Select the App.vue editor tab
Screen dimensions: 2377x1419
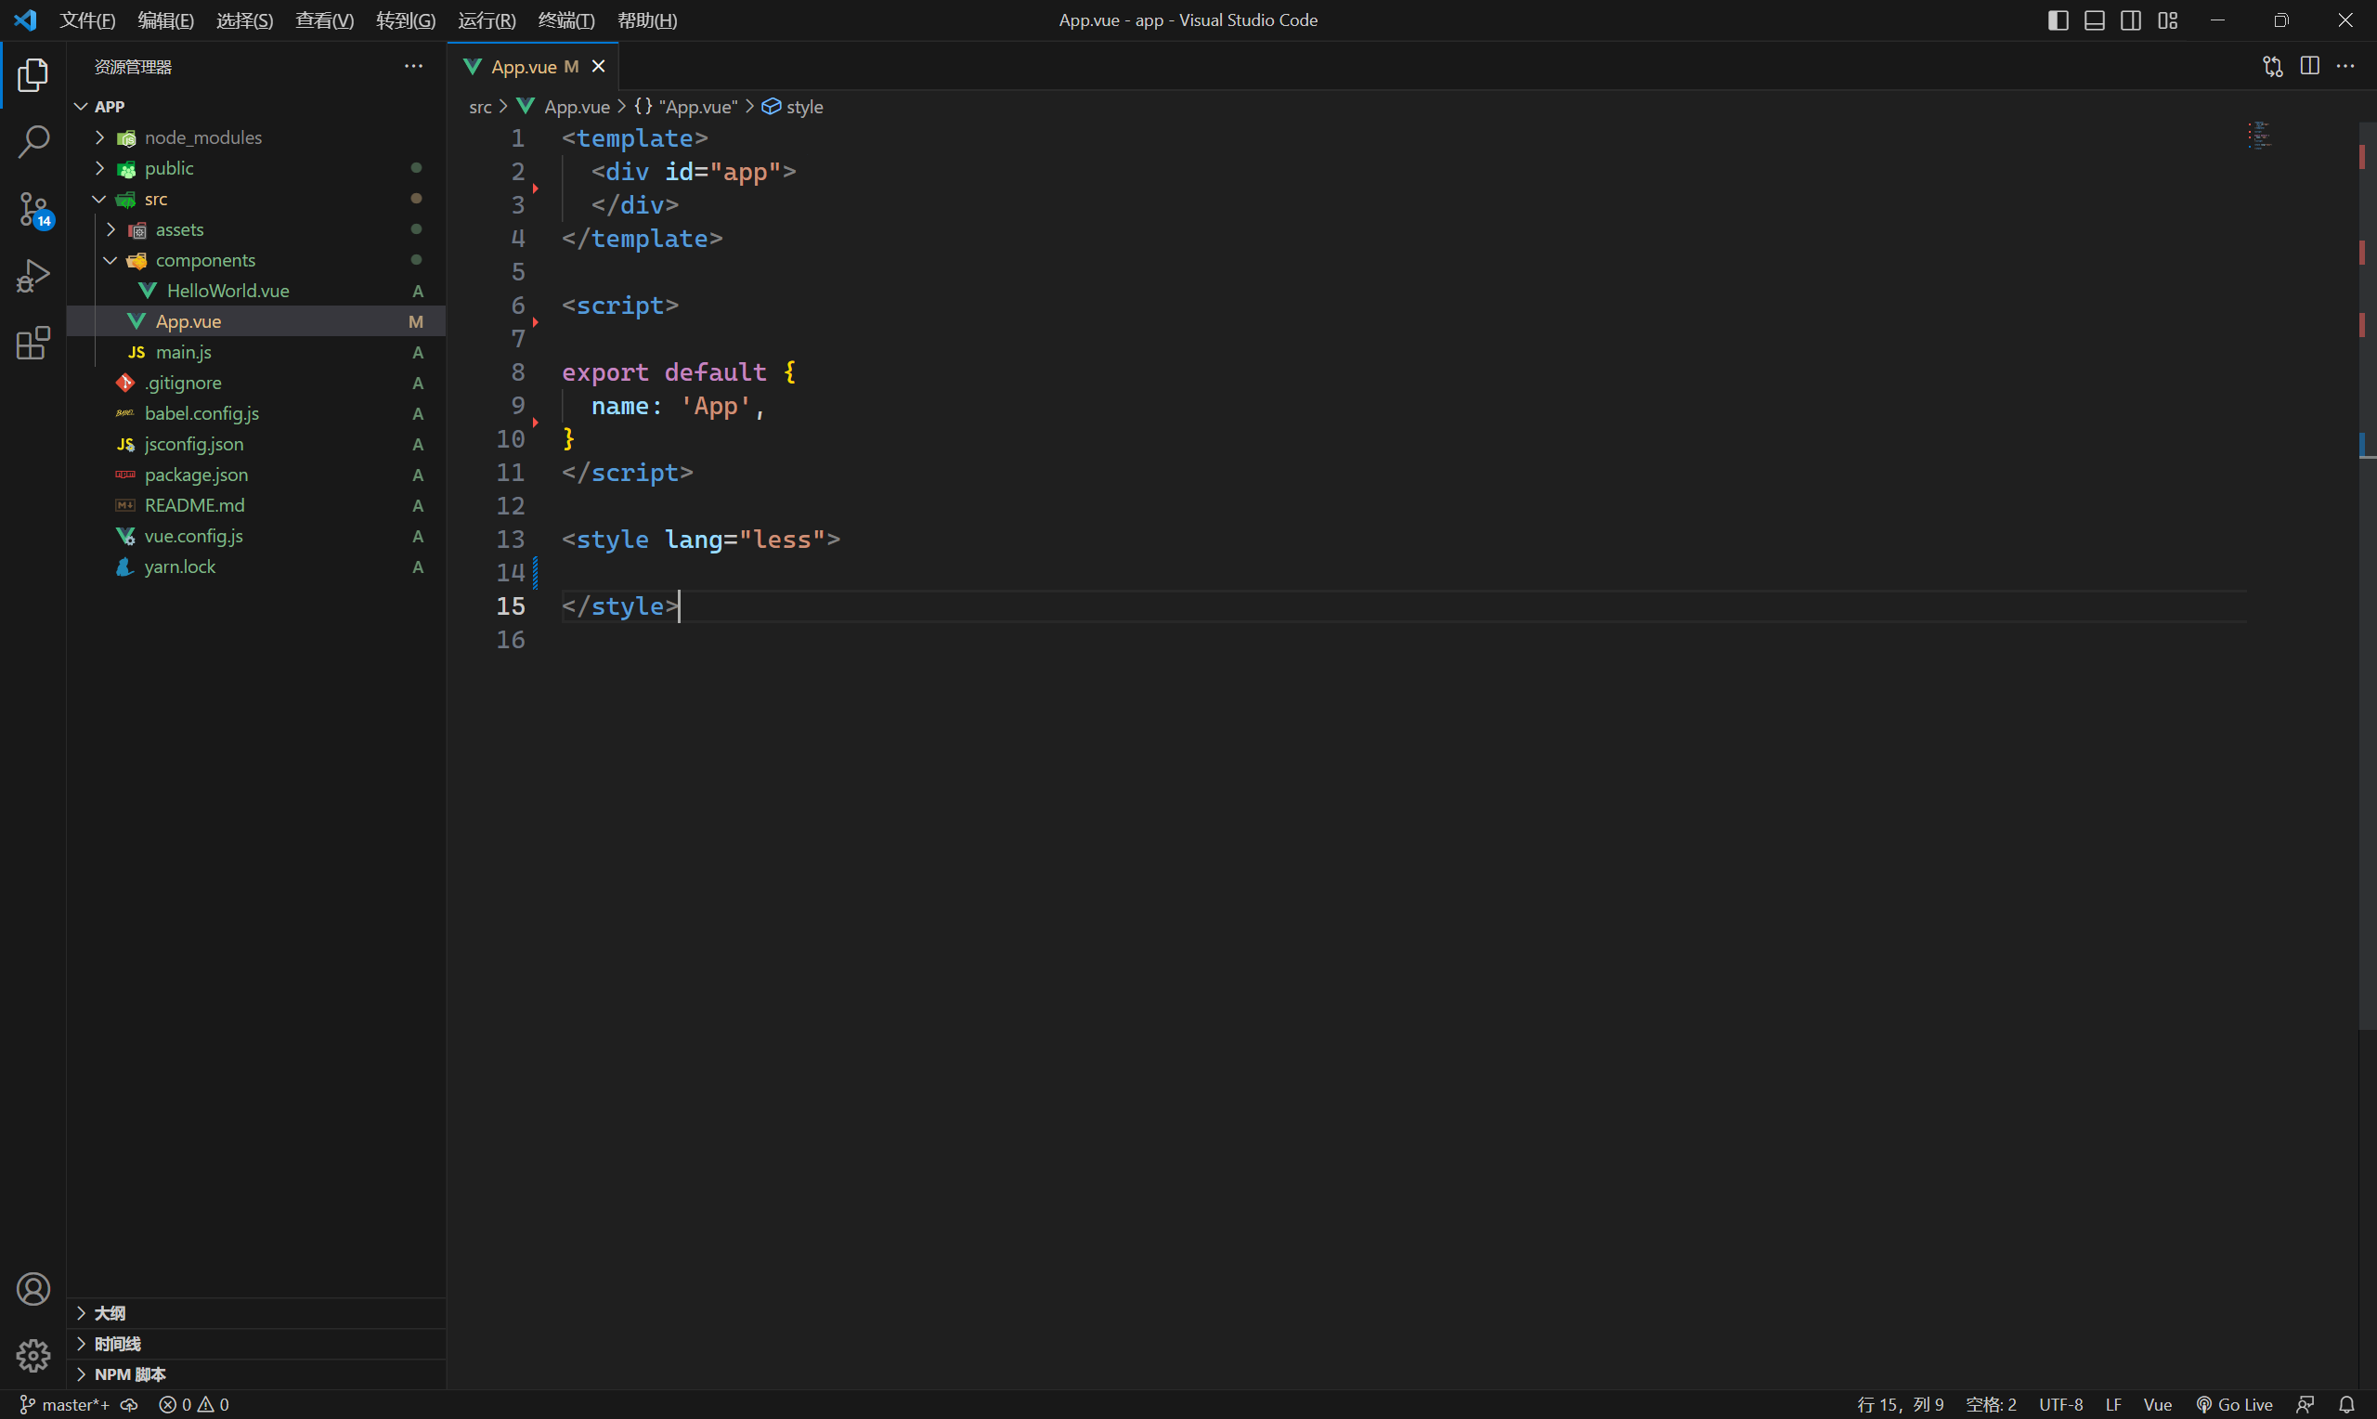click(533, 66)
